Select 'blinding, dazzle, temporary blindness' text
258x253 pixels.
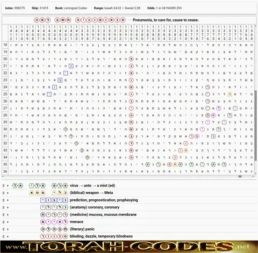[x=101, y=236]
